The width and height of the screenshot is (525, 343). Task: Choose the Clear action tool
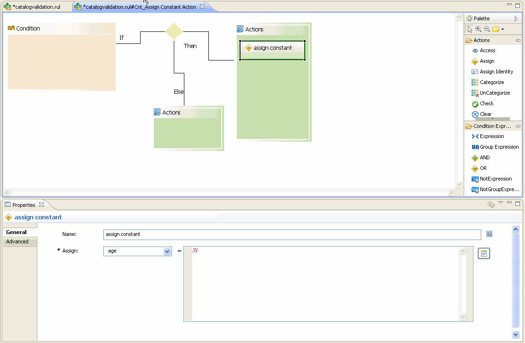tap(482, 114)
